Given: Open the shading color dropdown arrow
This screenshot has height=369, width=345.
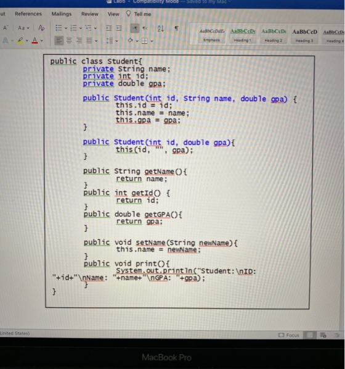Looking at the screenshot, I should [x=137, y=41].
